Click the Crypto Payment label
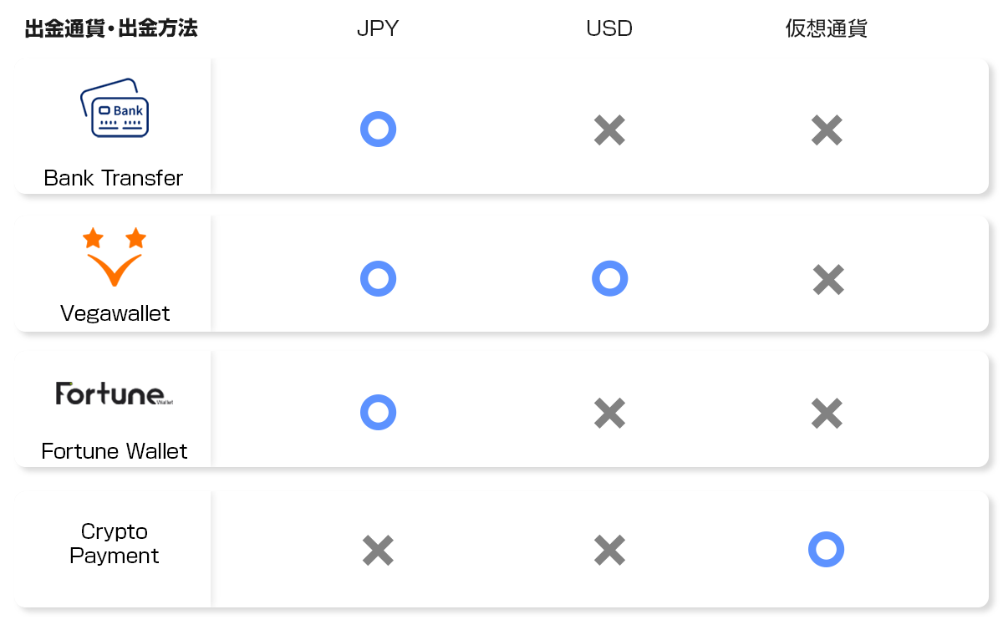 pyautogui.click(x=115, y=544)
